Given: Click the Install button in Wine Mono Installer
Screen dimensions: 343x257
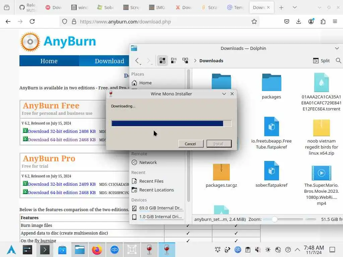Looking at the screenshot, I should pyautogui.click(x=219, y=144).
